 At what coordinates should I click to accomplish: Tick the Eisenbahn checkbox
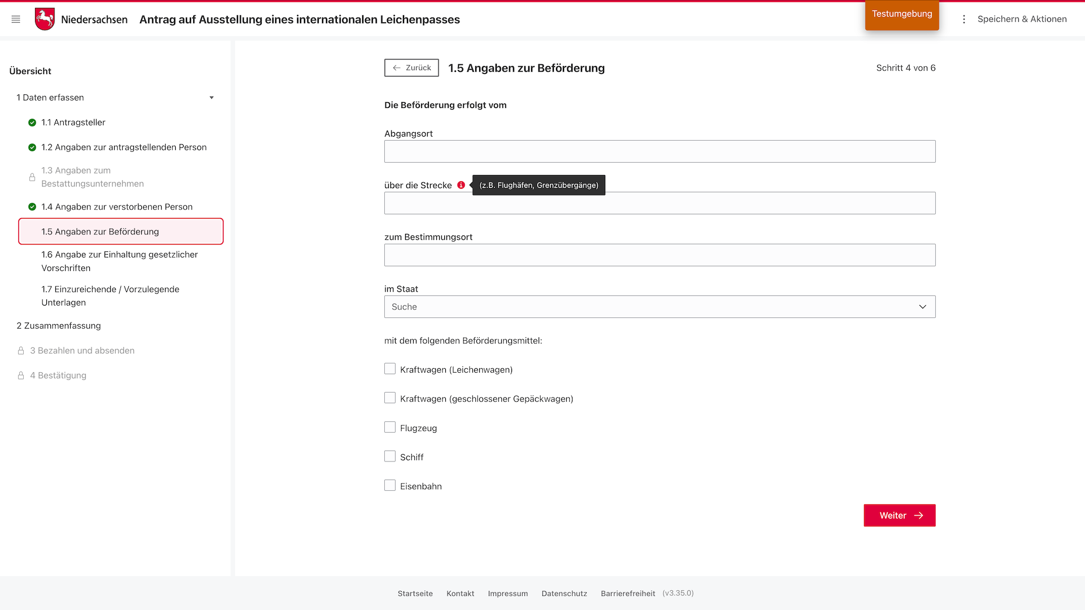[x=390, y=486]
